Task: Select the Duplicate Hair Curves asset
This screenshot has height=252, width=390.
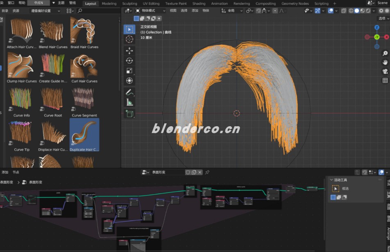Action: [x=84, y=135]
